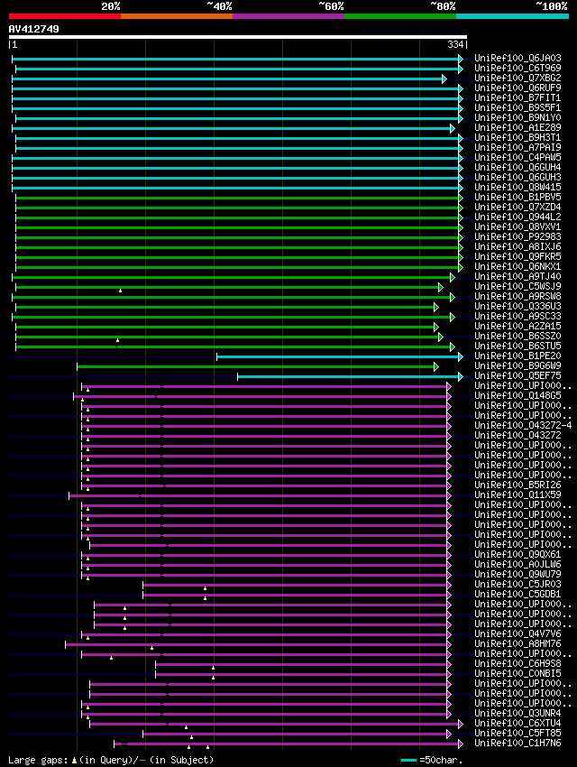This screenshot has height=767, width=577.
Task: Click the UniRef100_Q4V7V6 hit label
Action: [x=517, y=634]
